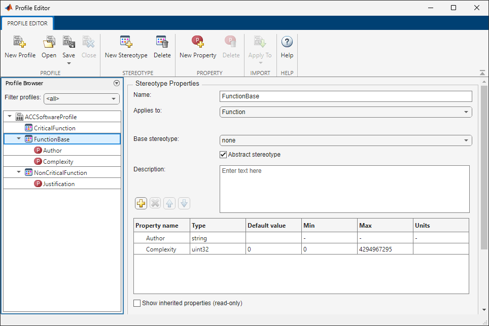Add a property with the plus button
Image resolution: width=489 pixels, height=326 pixels.
[141, 203]
